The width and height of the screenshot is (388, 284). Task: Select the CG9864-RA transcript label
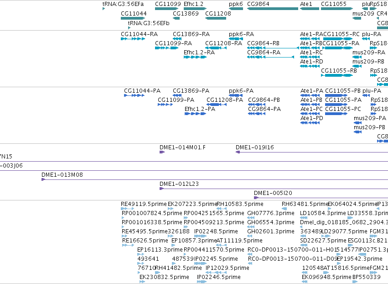264,53
